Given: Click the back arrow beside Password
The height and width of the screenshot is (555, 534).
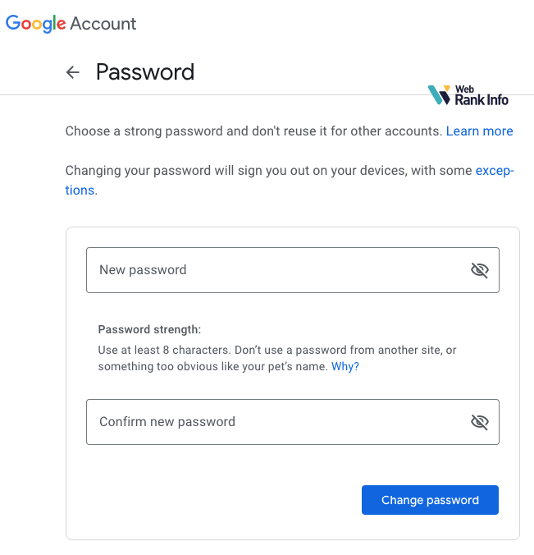Looking at the screenshot, I should tap(73, 72).
